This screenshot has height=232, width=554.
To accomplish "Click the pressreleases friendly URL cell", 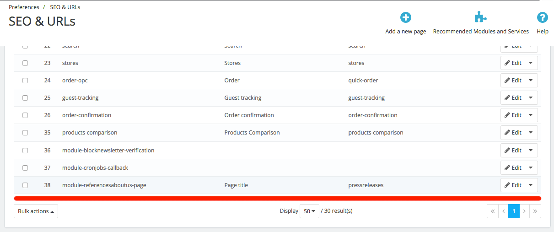I will point(366,185).
